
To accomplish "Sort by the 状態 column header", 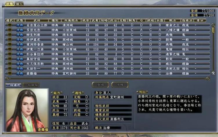I will coord(20,20).
